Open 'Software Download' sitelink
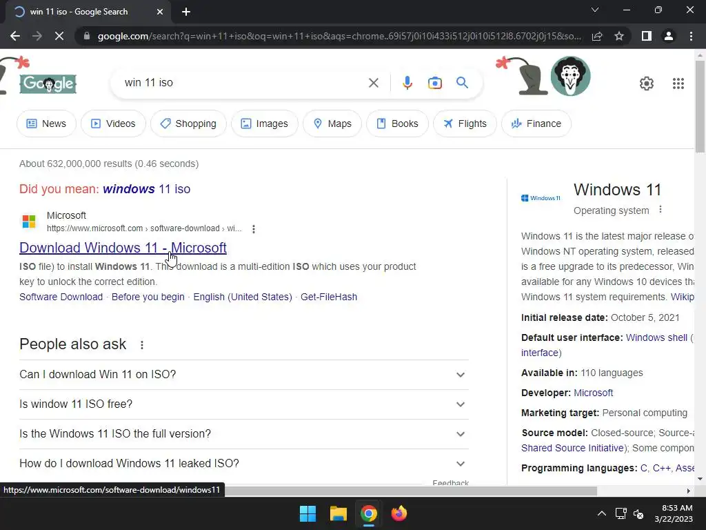The height and width of the screenshot is (530, 706). pyautogui.click(x=61, y=297)
